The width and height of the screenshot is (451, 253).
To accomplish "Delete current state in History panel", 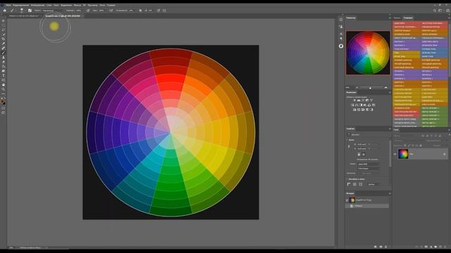I will [385, 247].
